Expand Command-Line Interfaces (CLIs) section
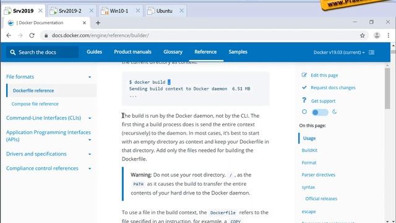This screenshot has height=223, width=396. coord(90,118)
